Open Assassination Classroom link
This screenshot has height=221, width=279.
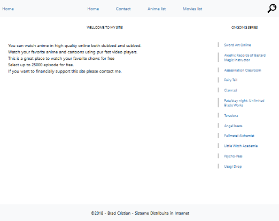coord(243,70)
